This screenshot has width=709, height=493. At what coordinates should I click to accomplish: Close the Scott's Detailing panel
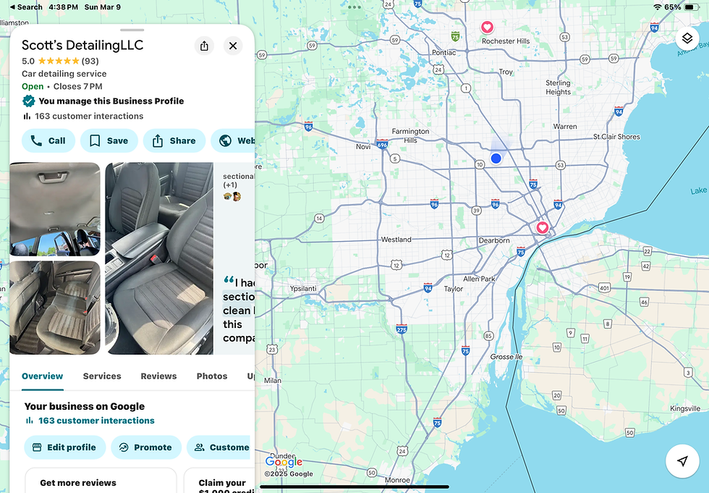click(x=233, y=46)
